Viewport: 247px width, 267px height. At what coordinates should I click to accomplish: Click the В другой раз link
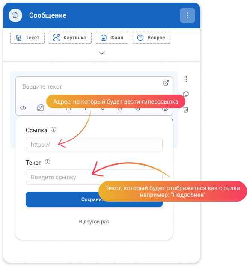click(94, 222)
